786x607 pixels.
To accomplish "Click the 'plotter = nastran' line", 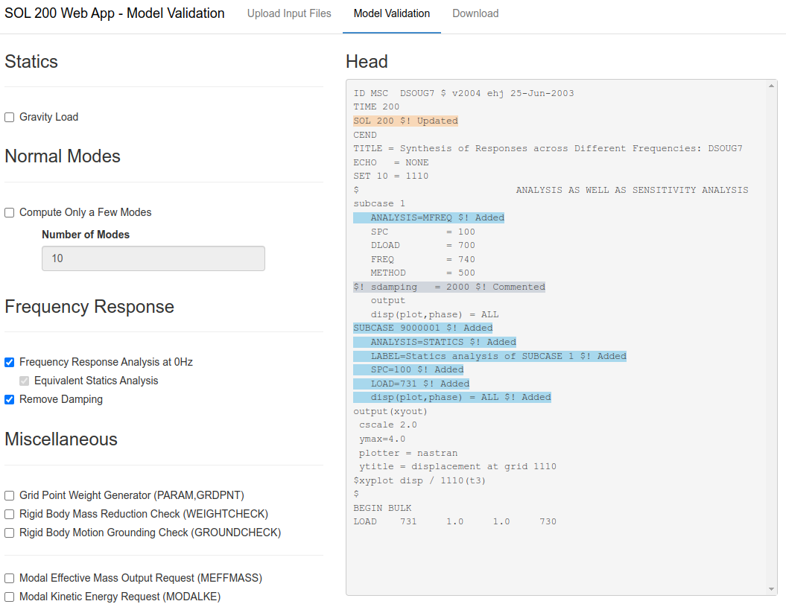I will tap(408, 453).
